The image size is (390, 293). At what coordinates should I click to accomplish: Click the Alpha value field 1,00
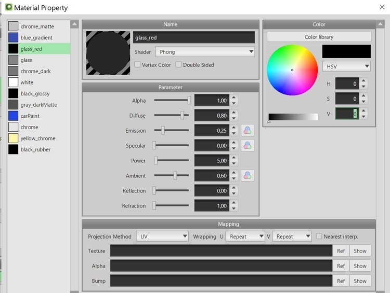coord(212,100)
